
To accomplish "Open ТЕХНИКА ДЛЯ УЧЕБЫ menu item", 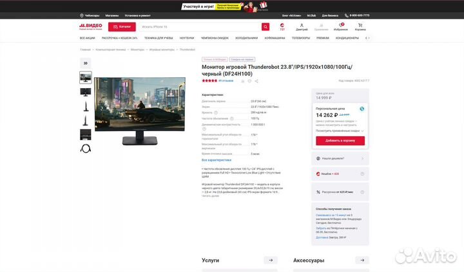I will (159, 38).
